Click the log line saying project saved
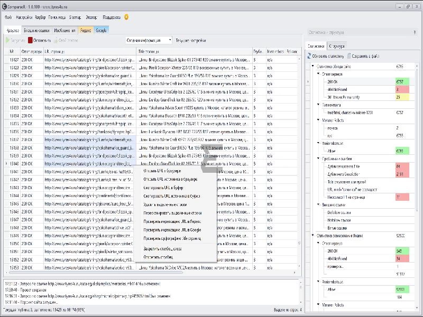This screenshot has width=423, height=317. pyautogui.click(x=25, y=290)
